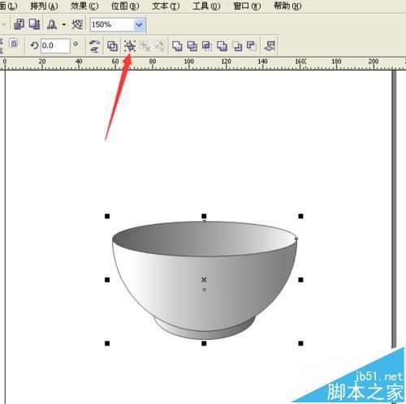Click the Weld shaping icon
Screen dimensions: 406x404
(177, 46)
